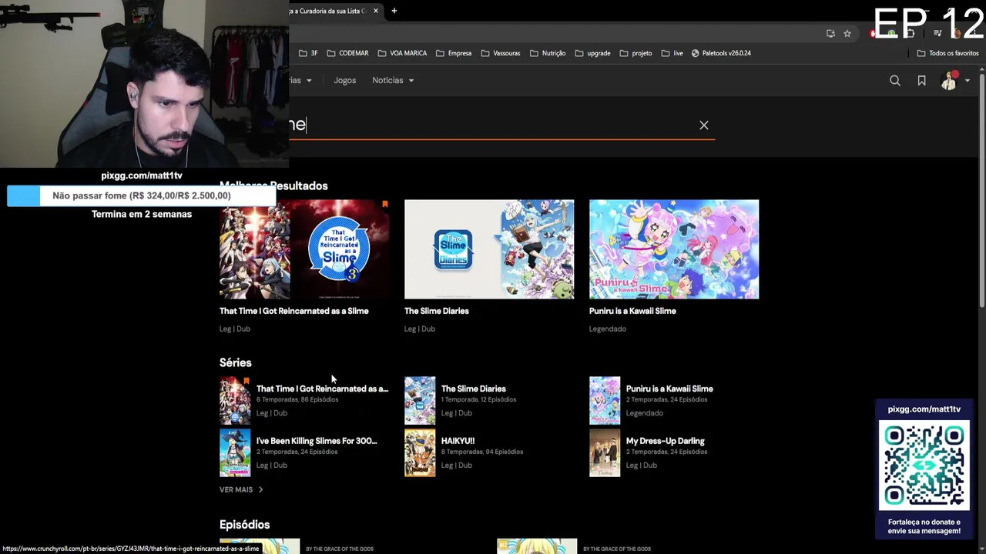Open The Slime Diaries series row poster
This screenshot has height=554, width=986.
click(x=420, y=400)
